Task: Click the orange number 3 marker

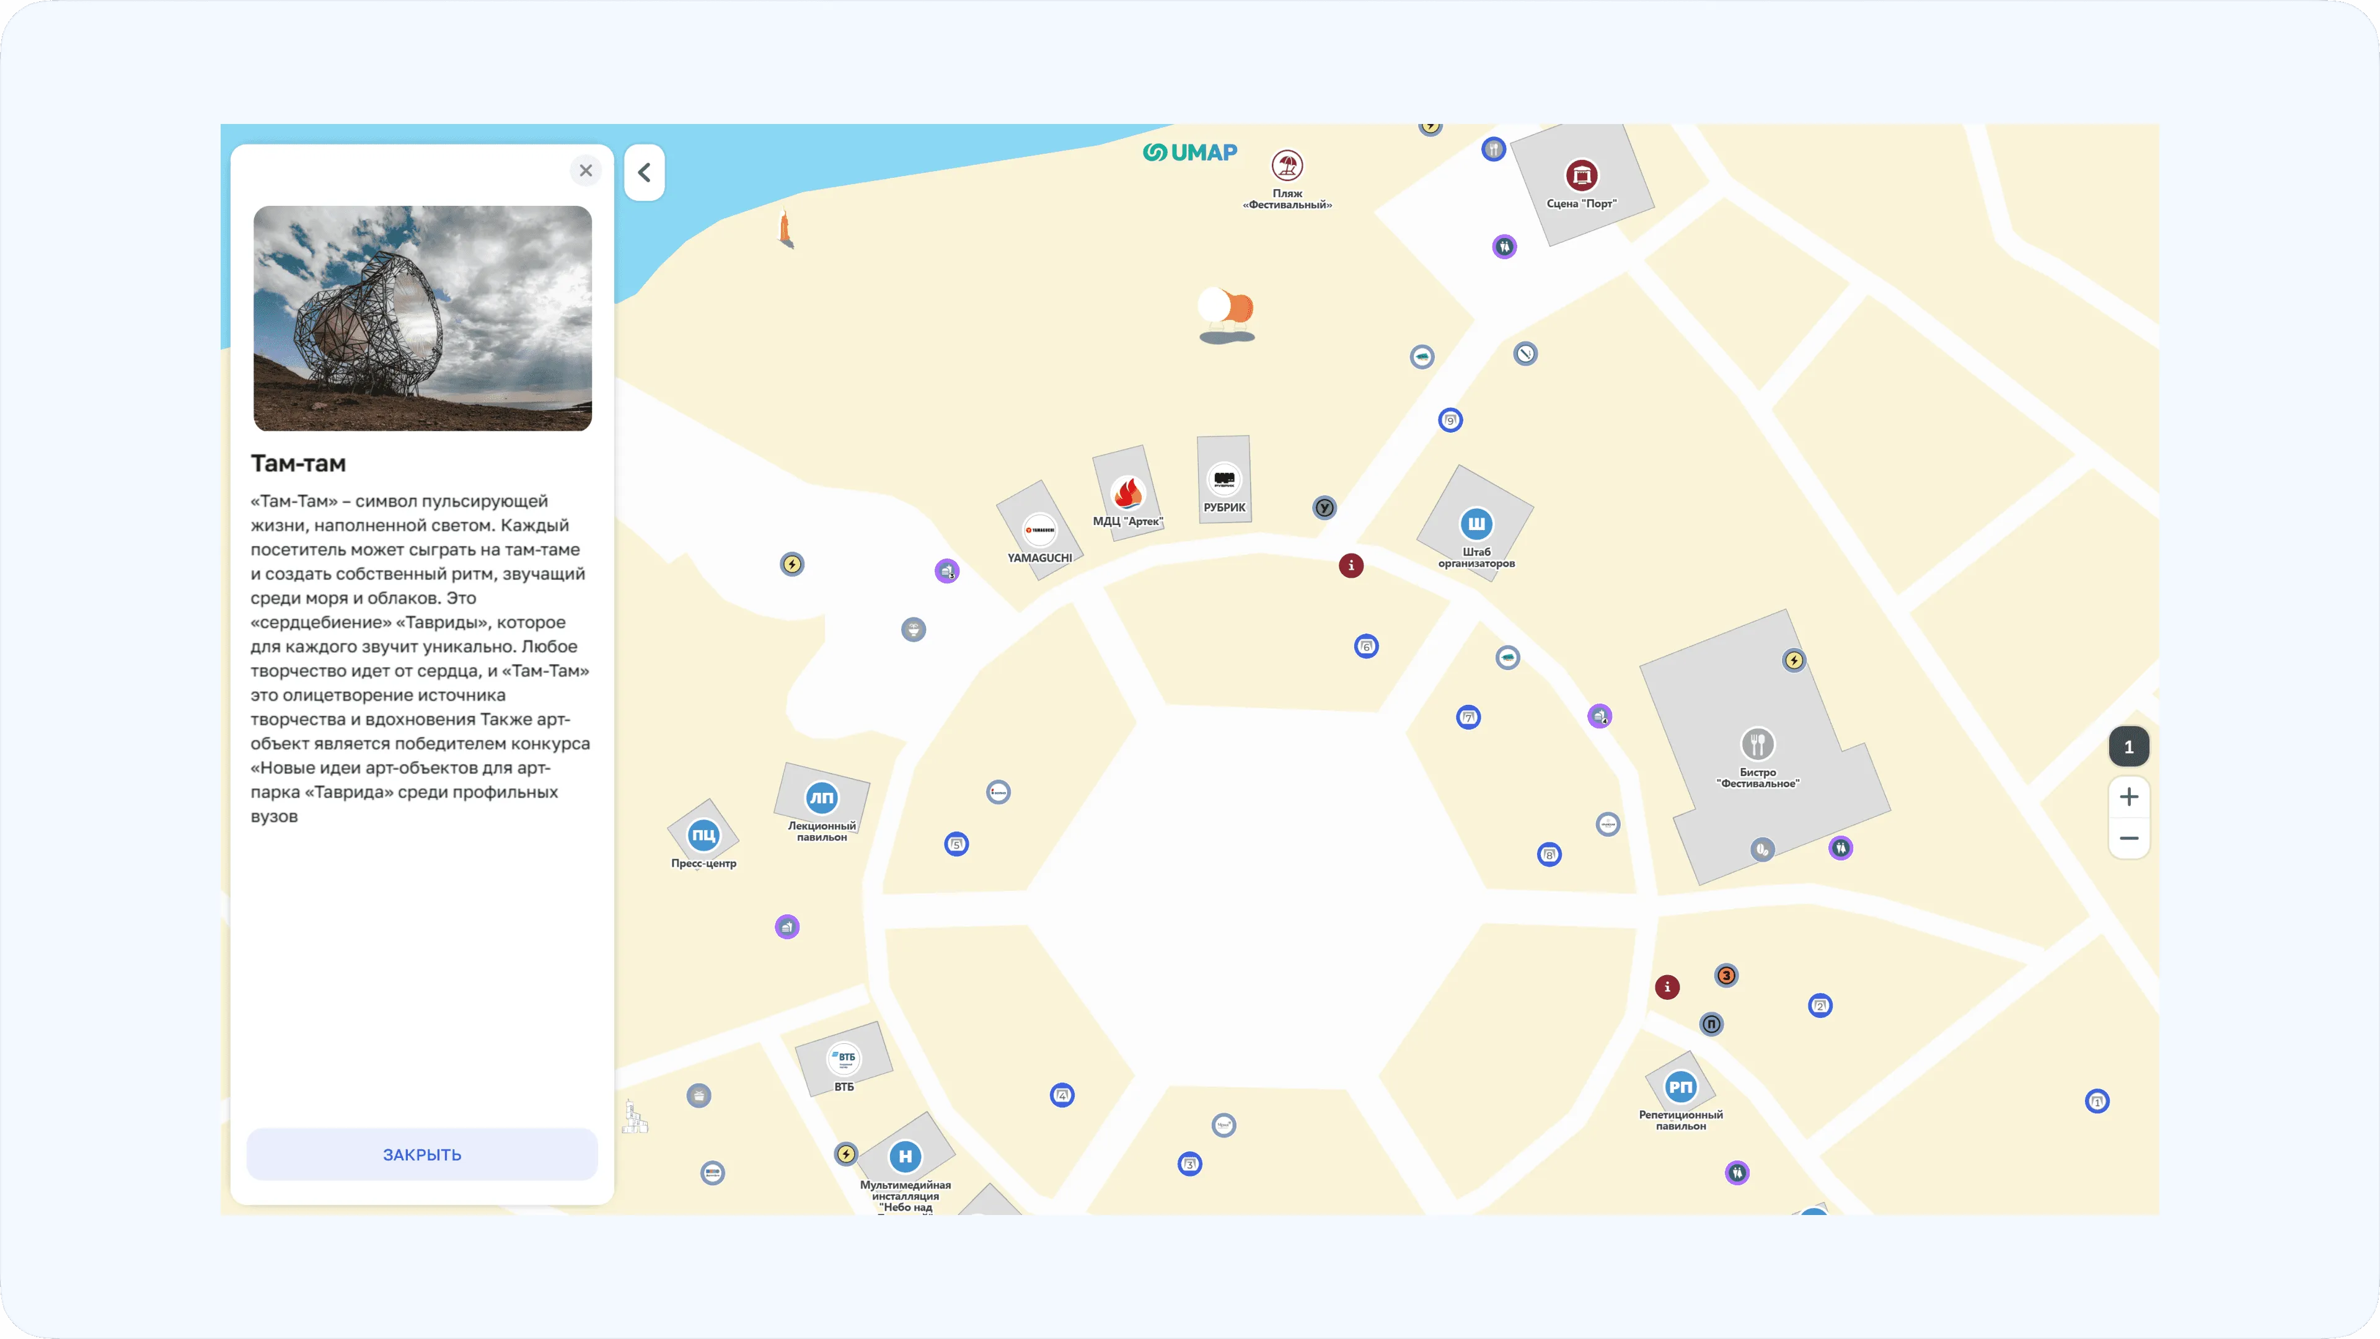Action: pyautogui.click(x=1726, y=975)
